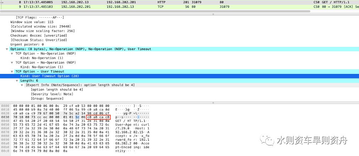Select Window size value: 115
Image resolution: width=359 pixels, height=156 pixels.
click(x=32, y=22)
